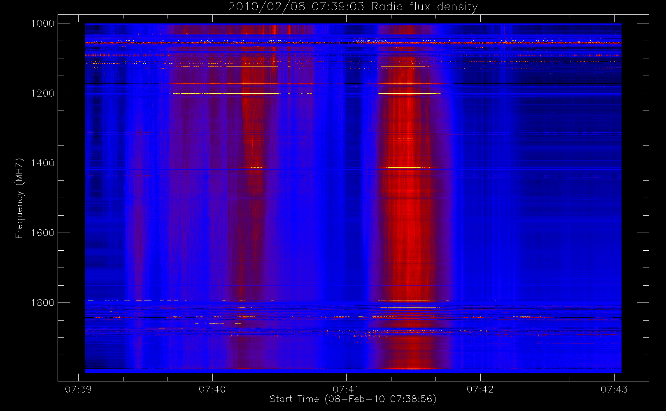This screenshot has width=666, height=411.
Task: Click the "Frequency (MHz)" axis label
Action: (19, 198)
